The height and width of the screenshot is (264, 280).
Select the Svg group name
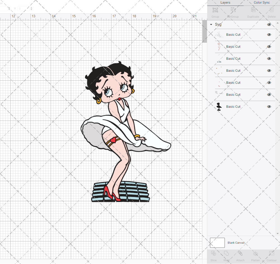coord(218,25)
